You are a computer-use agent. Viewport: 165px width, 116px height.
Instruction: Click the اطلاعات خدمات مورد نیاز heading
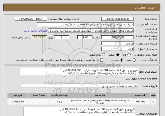tap(142, 79)
